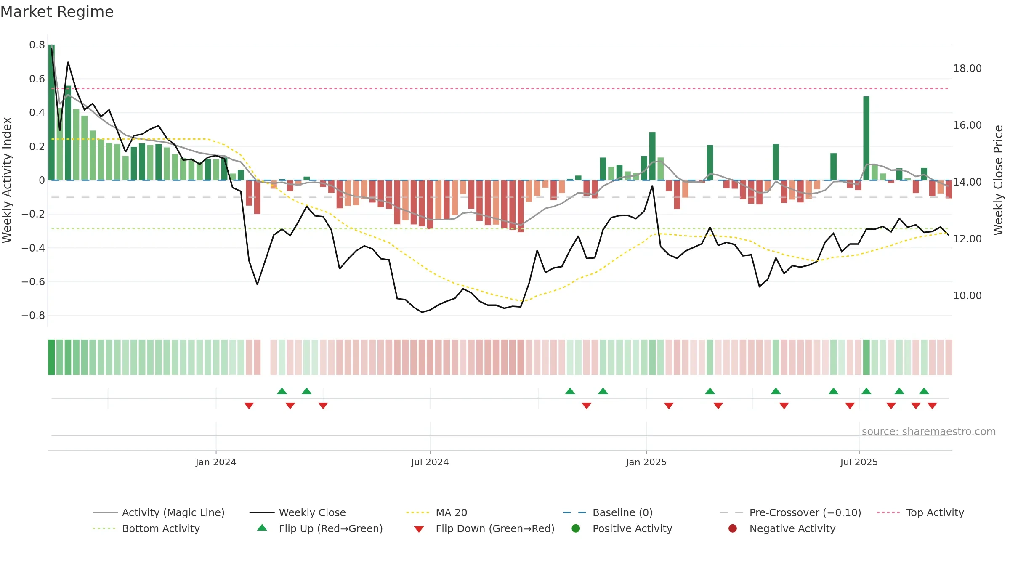Click the Flip Up (Red→Green) legend label
This screenshot has width=1010, height=568.
[x=331, y=528]
